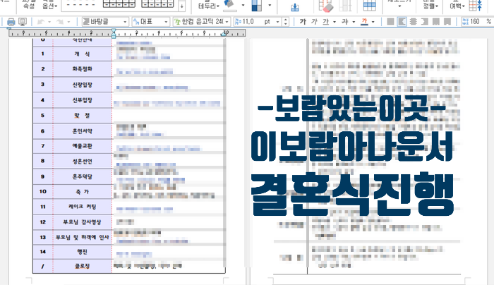This screenshot has width=494, height=285.
Task: Open font color dropdown arrow
Action: pyautogui.click(x=373, y=22)
